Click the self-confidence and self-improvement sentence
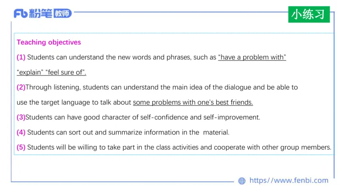The image size is (344, 193). pos(143,117)
